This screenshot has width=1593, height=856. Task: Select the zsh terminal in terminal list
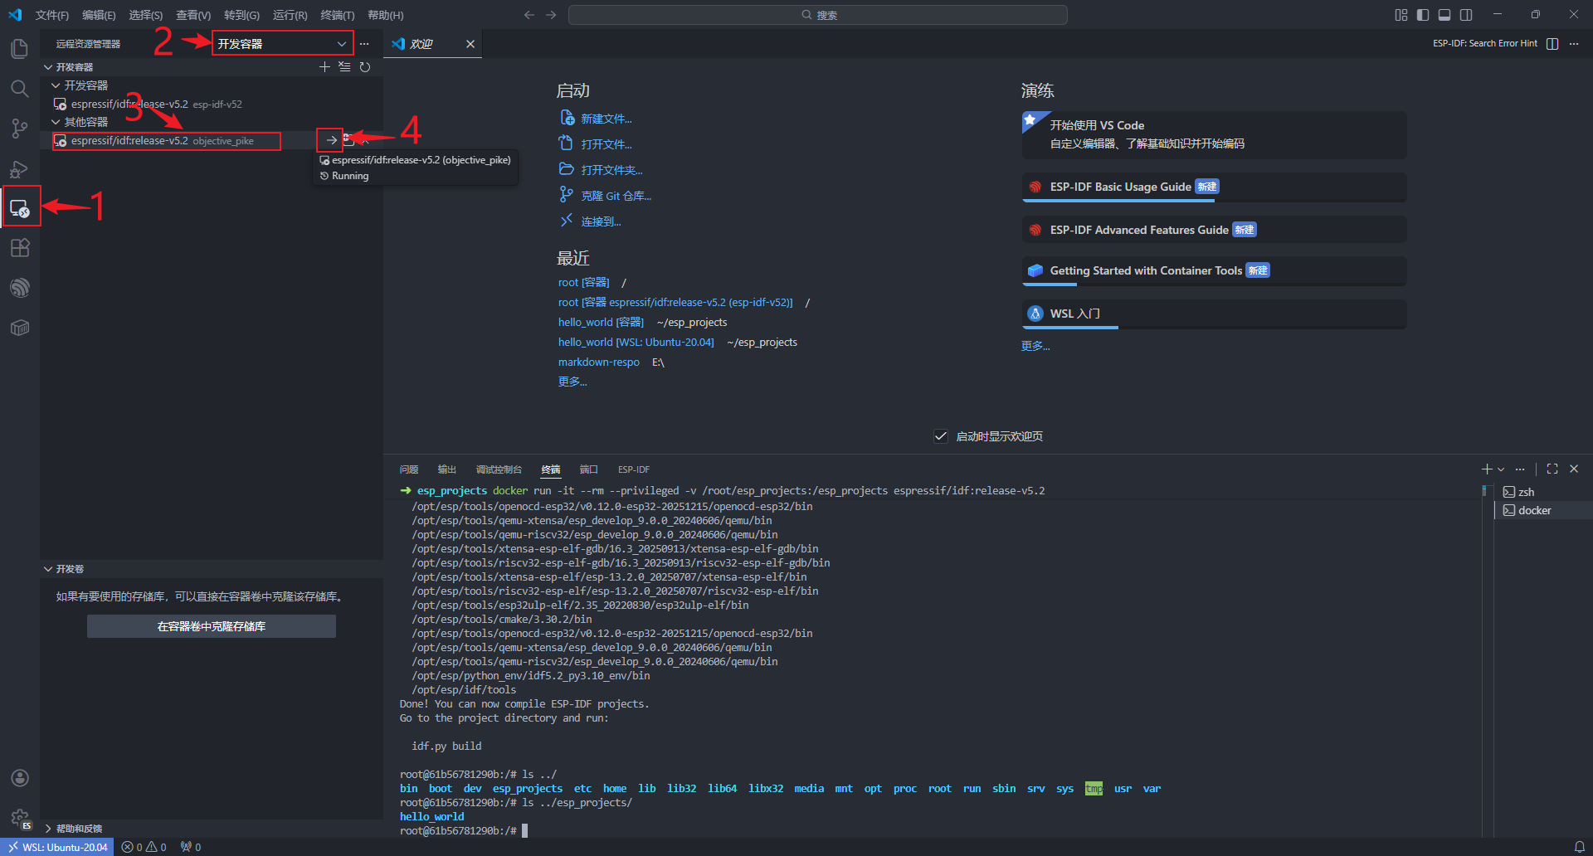1542,492
